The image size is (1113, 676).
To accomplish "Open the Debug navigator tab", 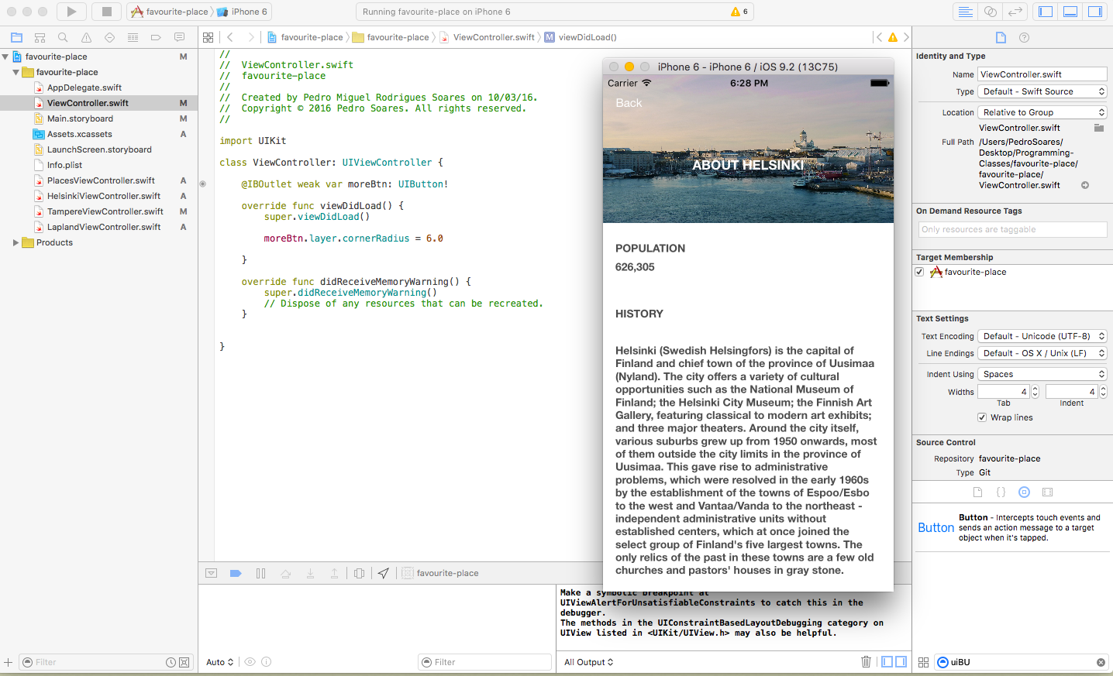I will point(133,37).
